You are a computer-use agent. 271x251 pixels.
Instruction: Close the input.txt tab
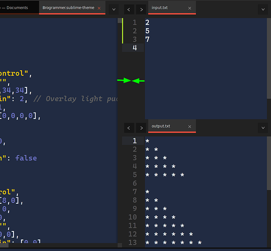click(x=189, y=8)
